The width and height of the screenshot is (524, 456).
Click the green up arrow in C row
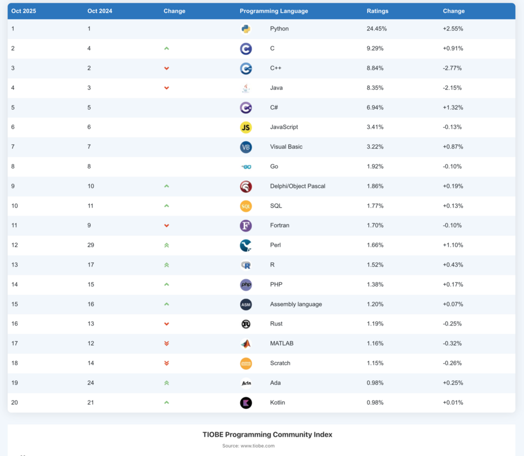[166, 49]
